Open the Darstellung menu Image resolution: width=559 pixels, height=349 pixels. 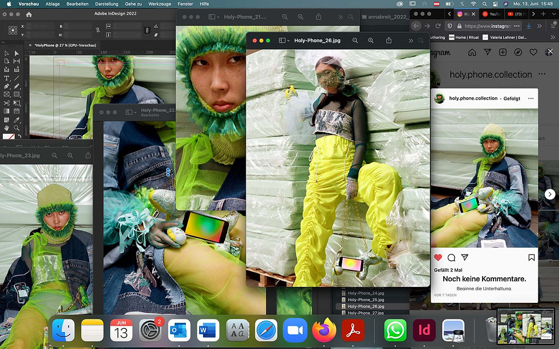coord(107,4)
